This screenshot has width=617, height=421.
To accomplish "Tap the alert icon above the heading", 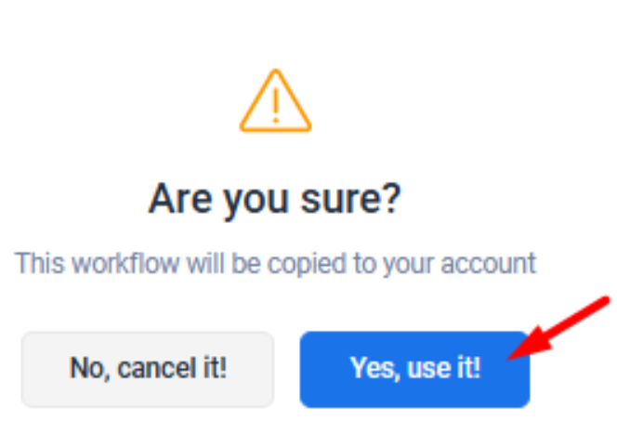I will click(x=275, y=101).
